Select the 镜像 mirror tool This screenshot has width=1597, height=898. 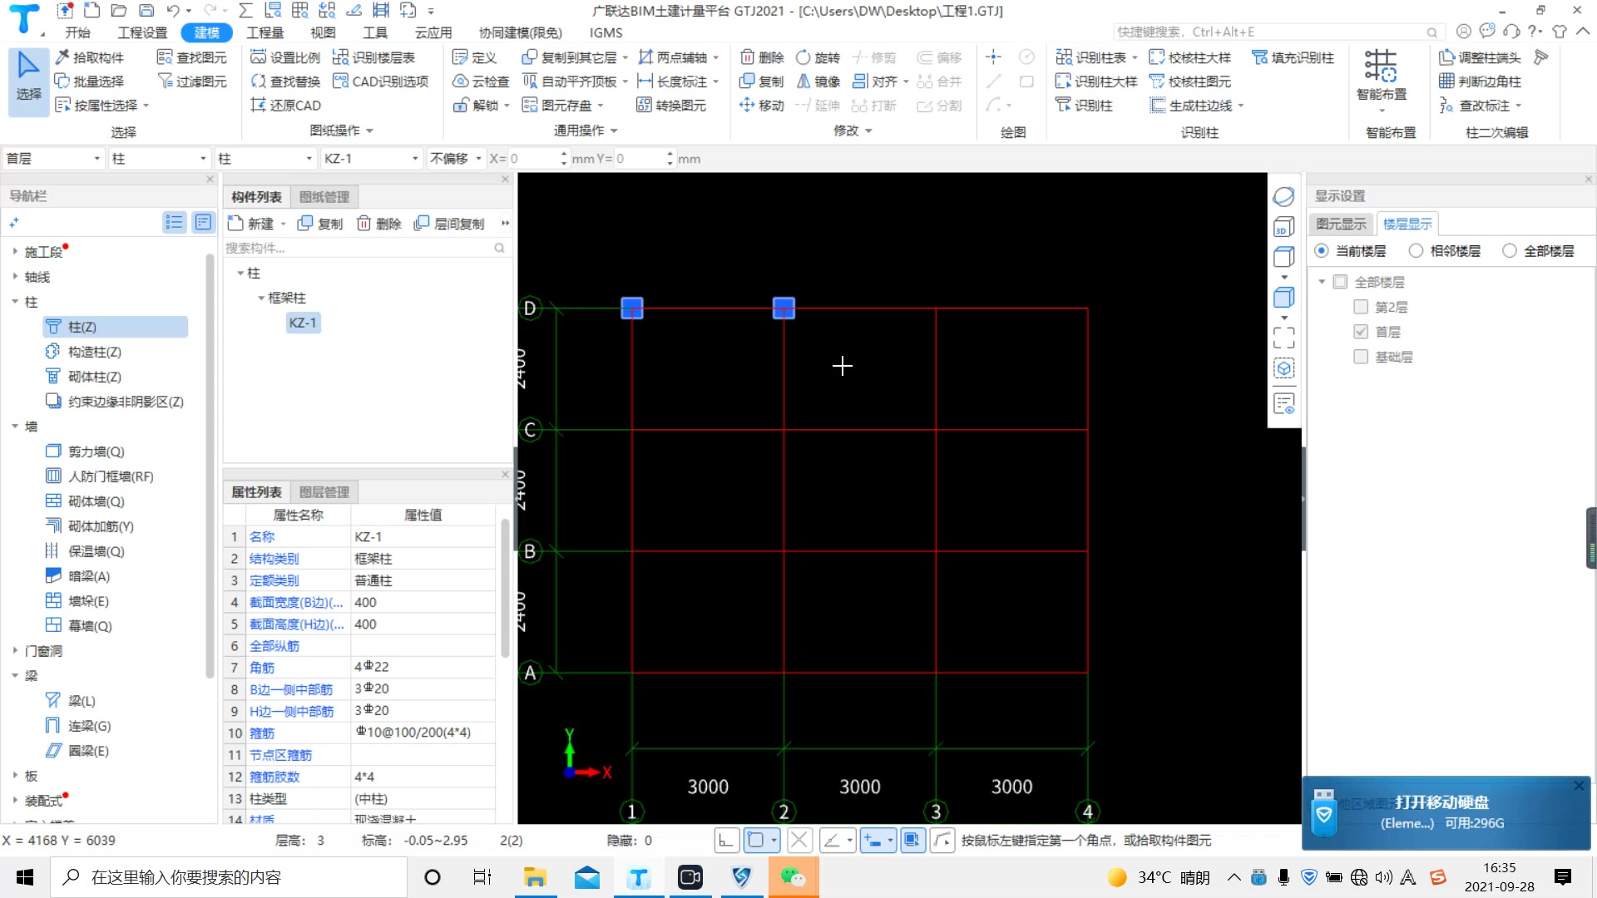pyautogui.click(x=818, y=81)
